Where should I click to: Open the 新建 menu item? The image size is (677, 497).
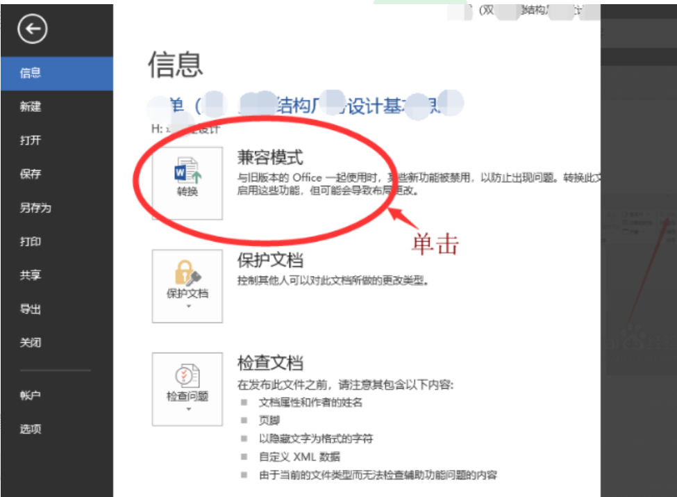tap(31, 106)
